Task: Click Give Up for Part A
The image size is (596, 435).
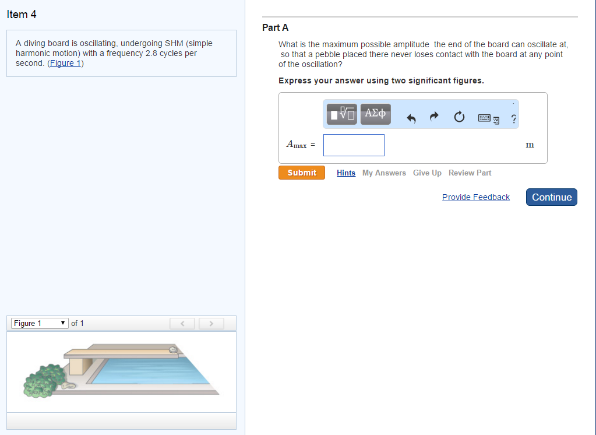Action: 427,173
